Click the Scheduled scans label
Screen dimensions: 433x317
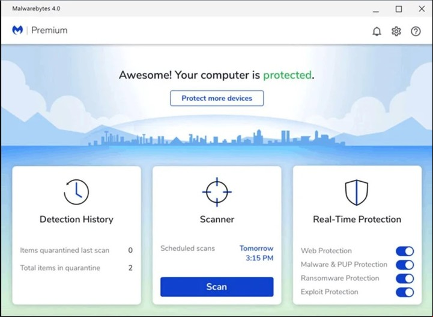coord(187,248)
